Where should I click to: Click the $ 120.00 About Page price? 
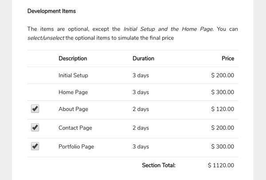(x=223, y=109)
